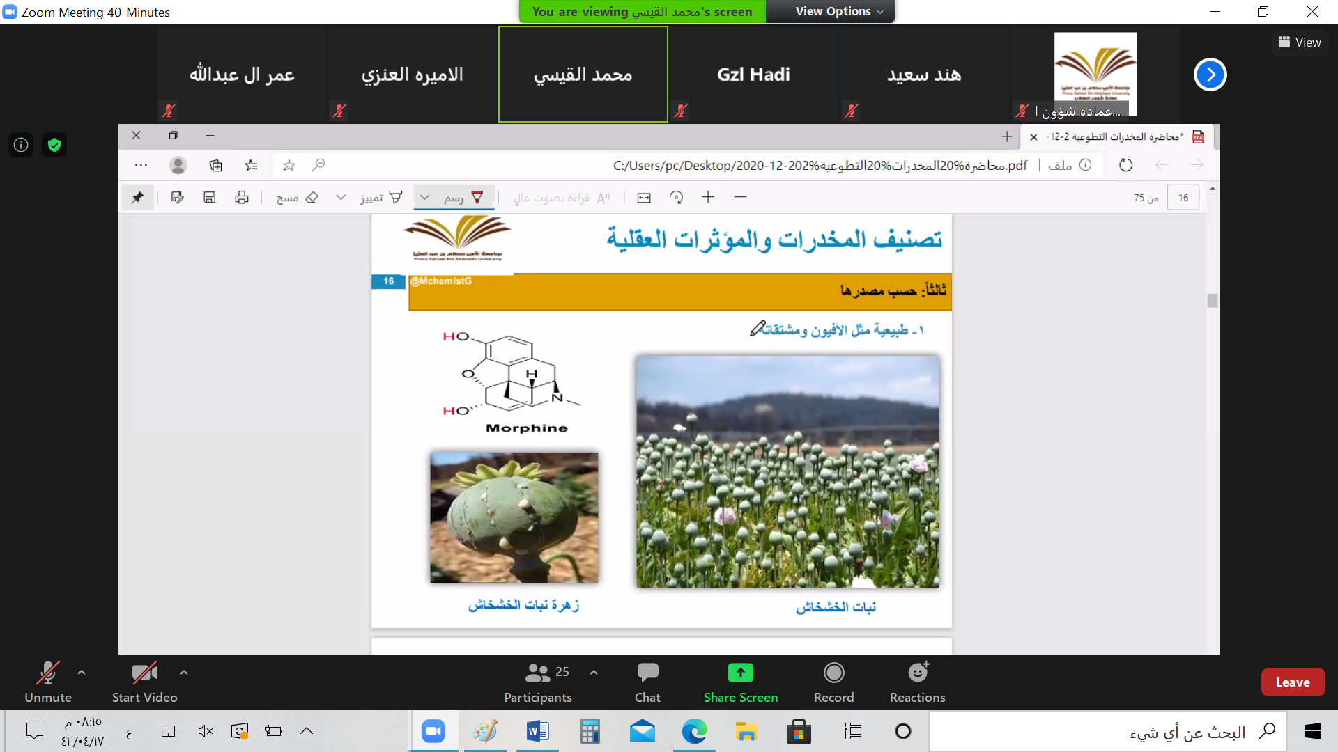Open the Chat bubble icon
1338x752 pixels.
point(647,673)
